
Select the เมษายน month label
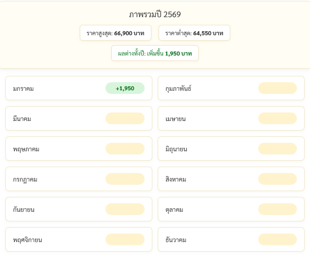[x=176, y=119]
